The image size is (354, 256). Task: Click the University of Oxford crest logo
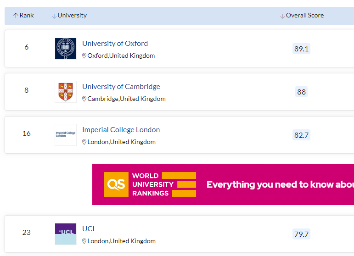point(66,49)
